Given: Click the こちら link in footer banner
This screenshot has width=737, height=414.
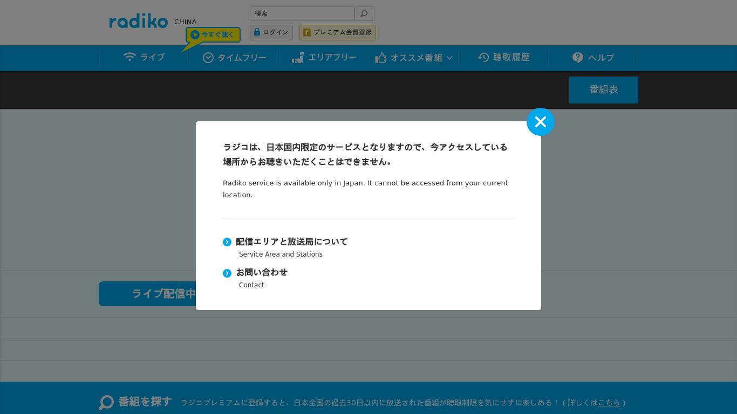Looking at the screenshot, I should [609, 403].
